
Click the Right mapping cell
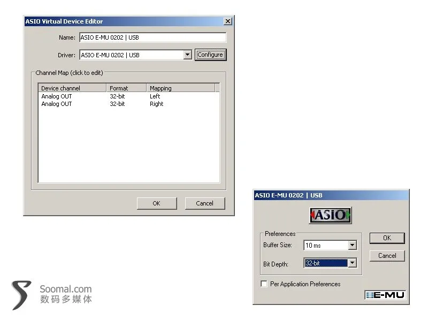tap(156, 104)
